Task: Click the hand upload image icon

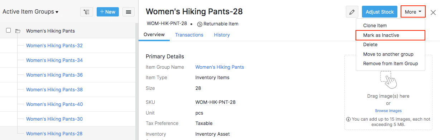Action: point(388,79)
